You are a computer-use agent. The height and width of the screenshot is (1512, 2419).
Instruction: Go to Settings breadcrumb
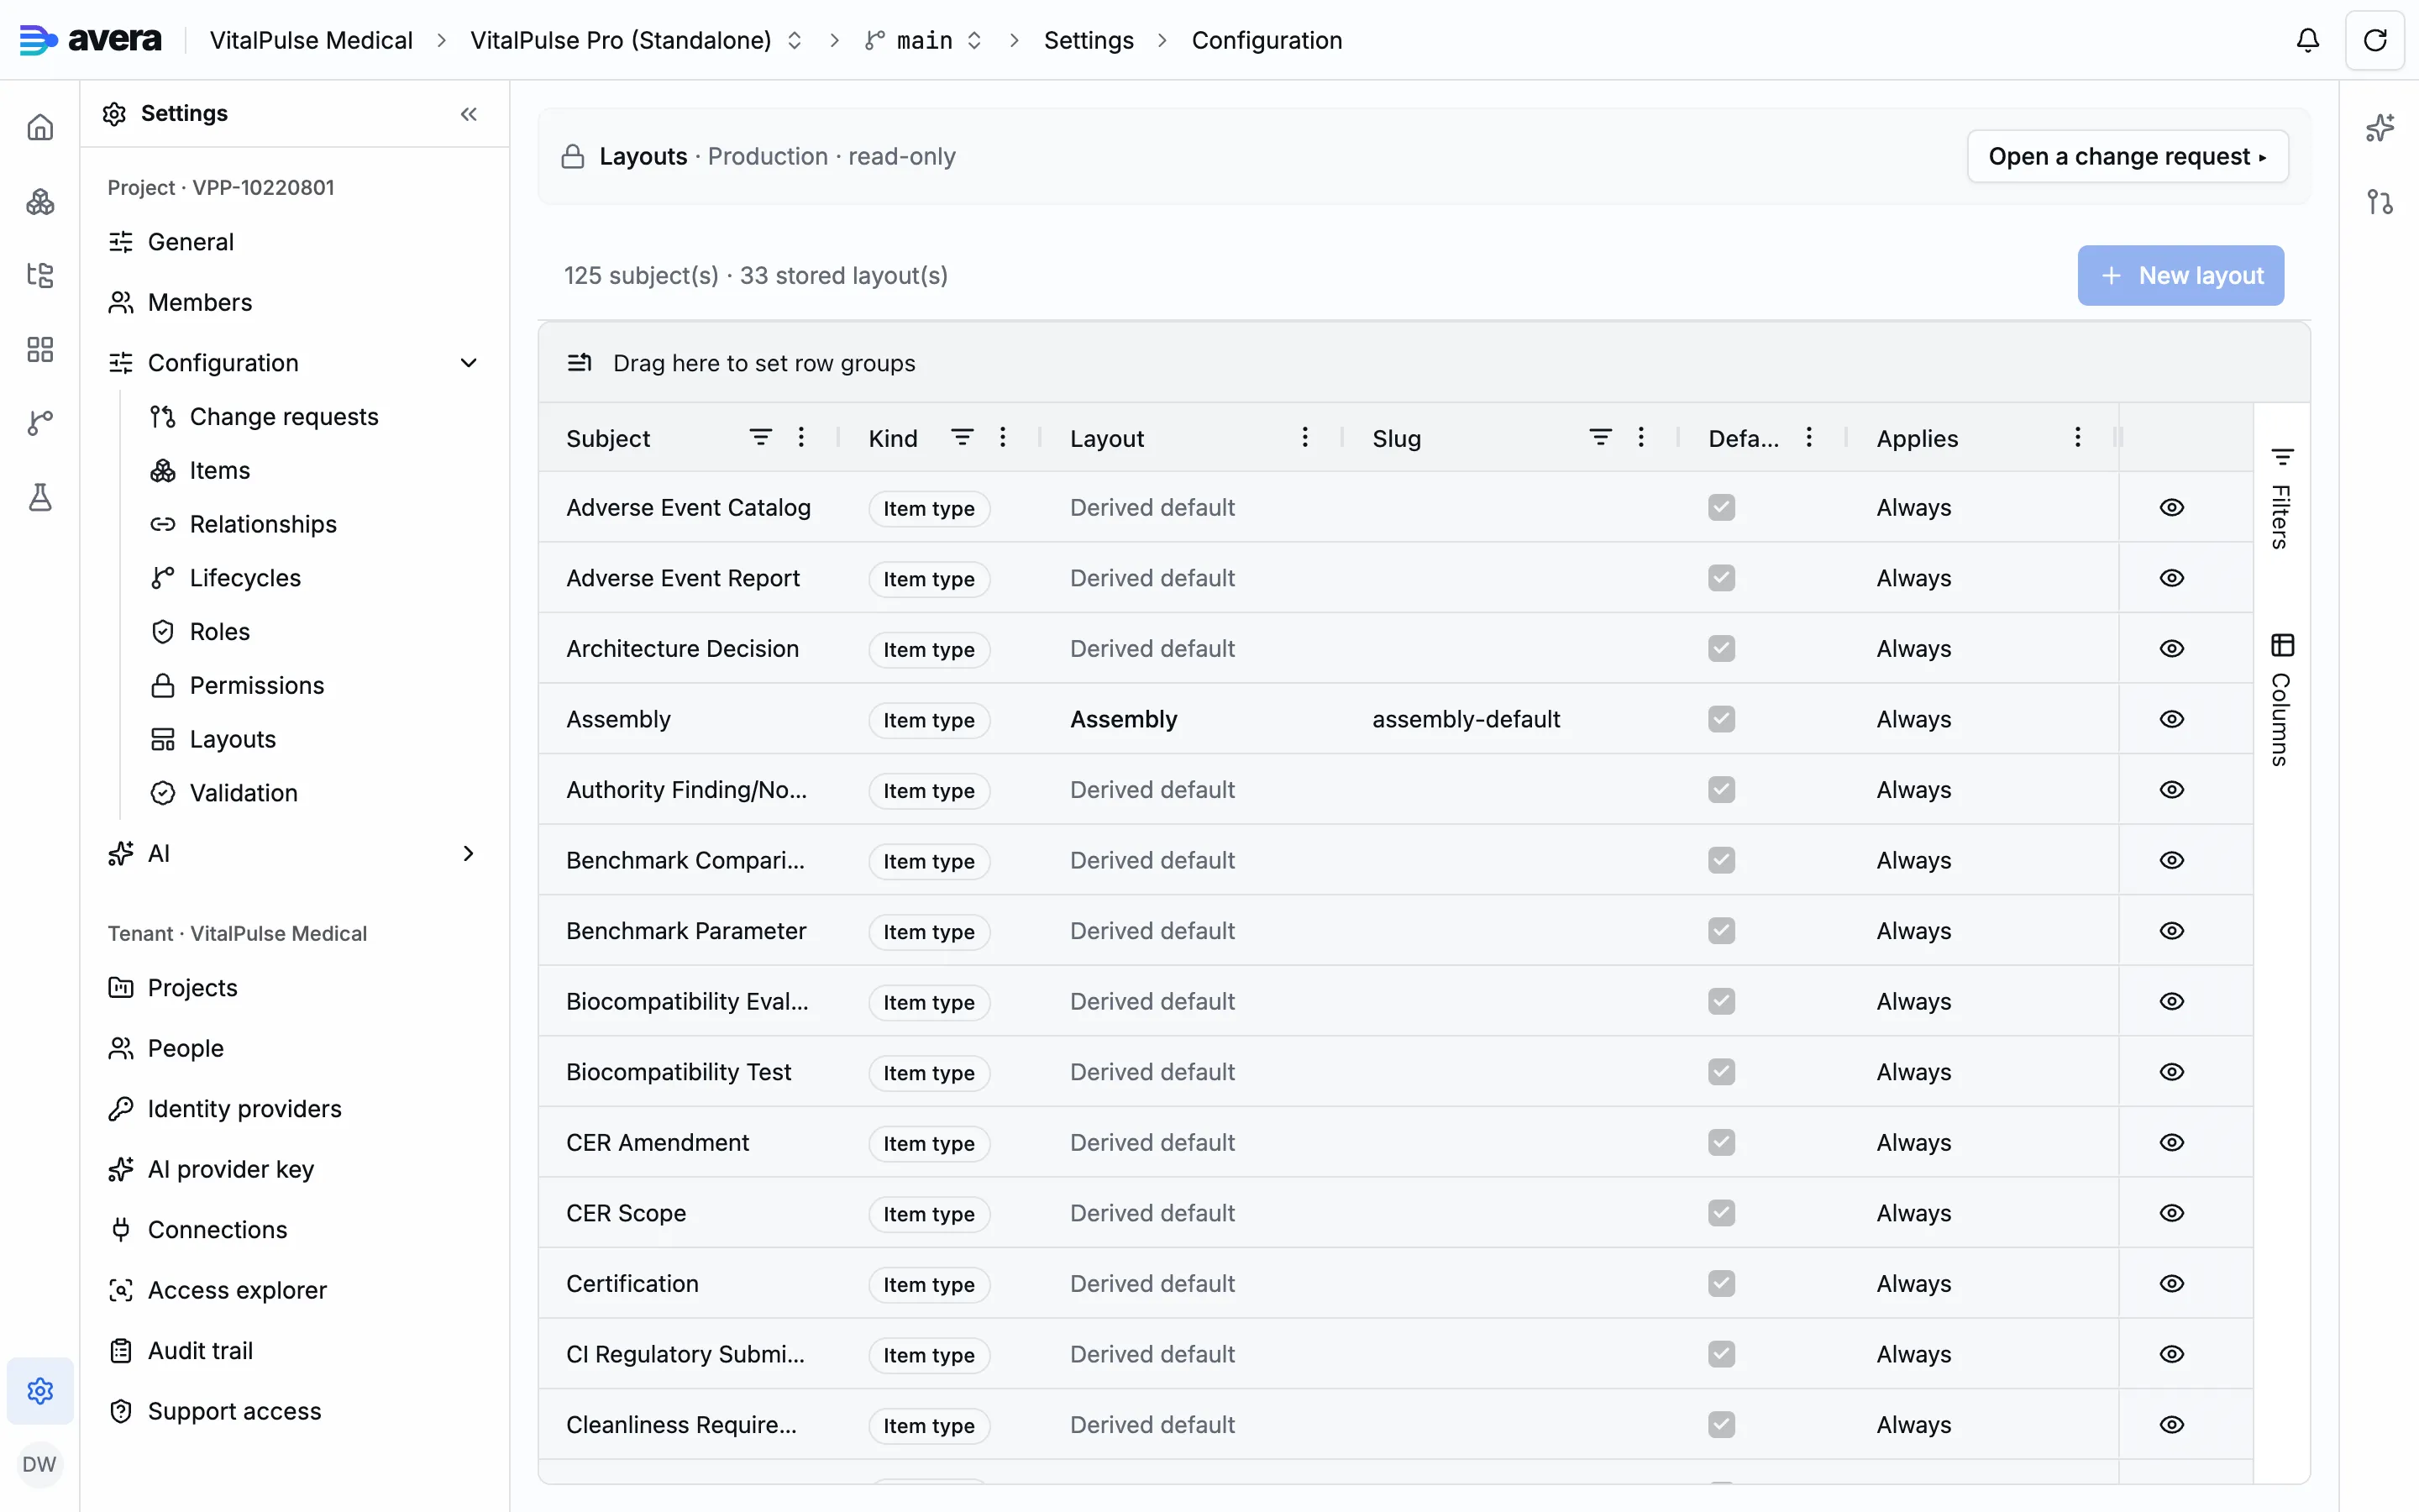(x=1089, y=40)
